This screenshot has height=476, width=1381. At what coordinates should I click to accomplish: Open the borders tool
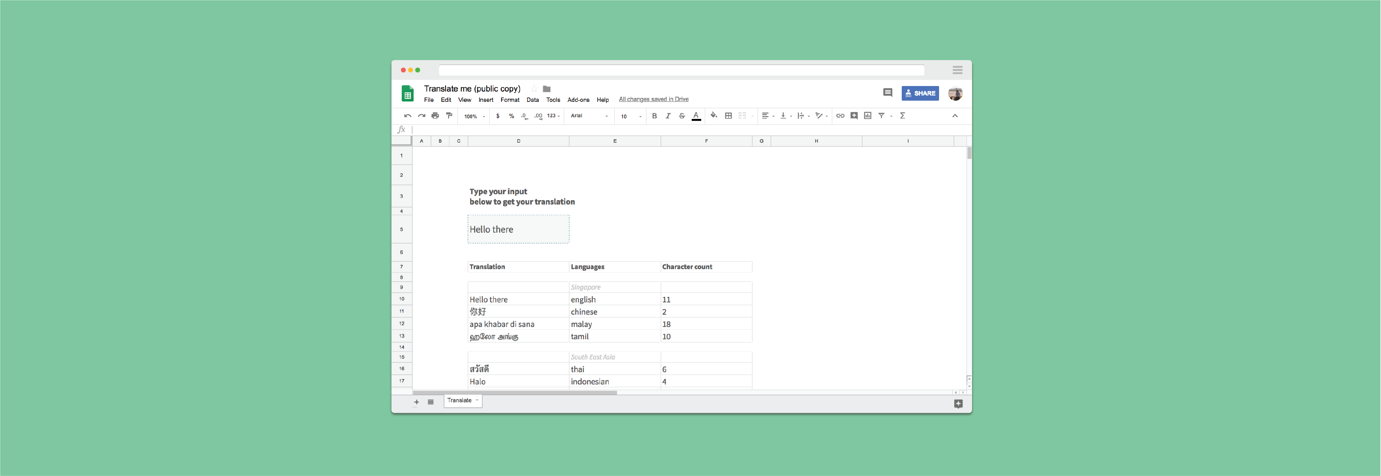(728, 115)
